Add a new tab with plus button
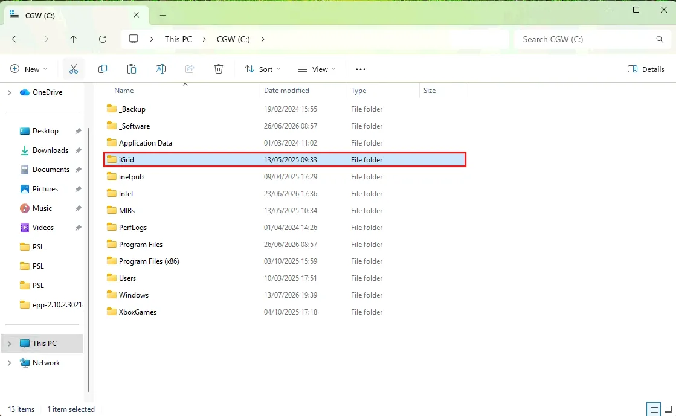This screenshot has height=416, width=676. pos(163,16)
